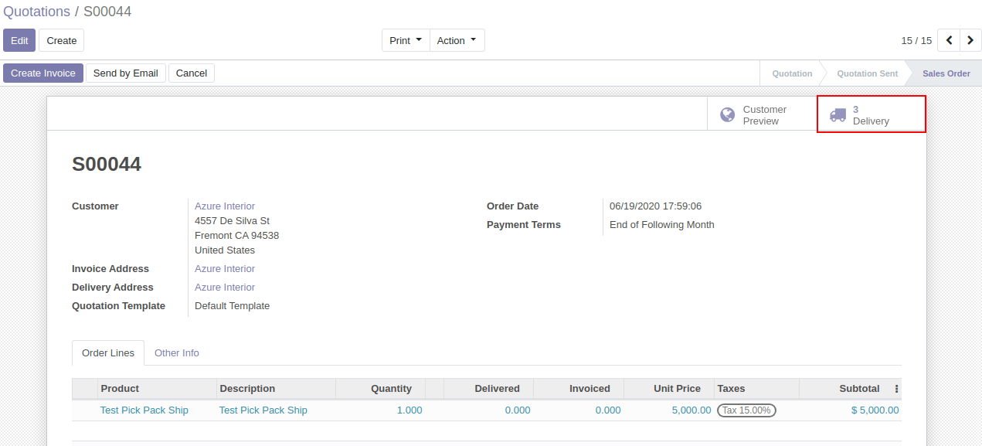Select Quotation status stage
Screen dimensions: 982x446
point(792,73)
